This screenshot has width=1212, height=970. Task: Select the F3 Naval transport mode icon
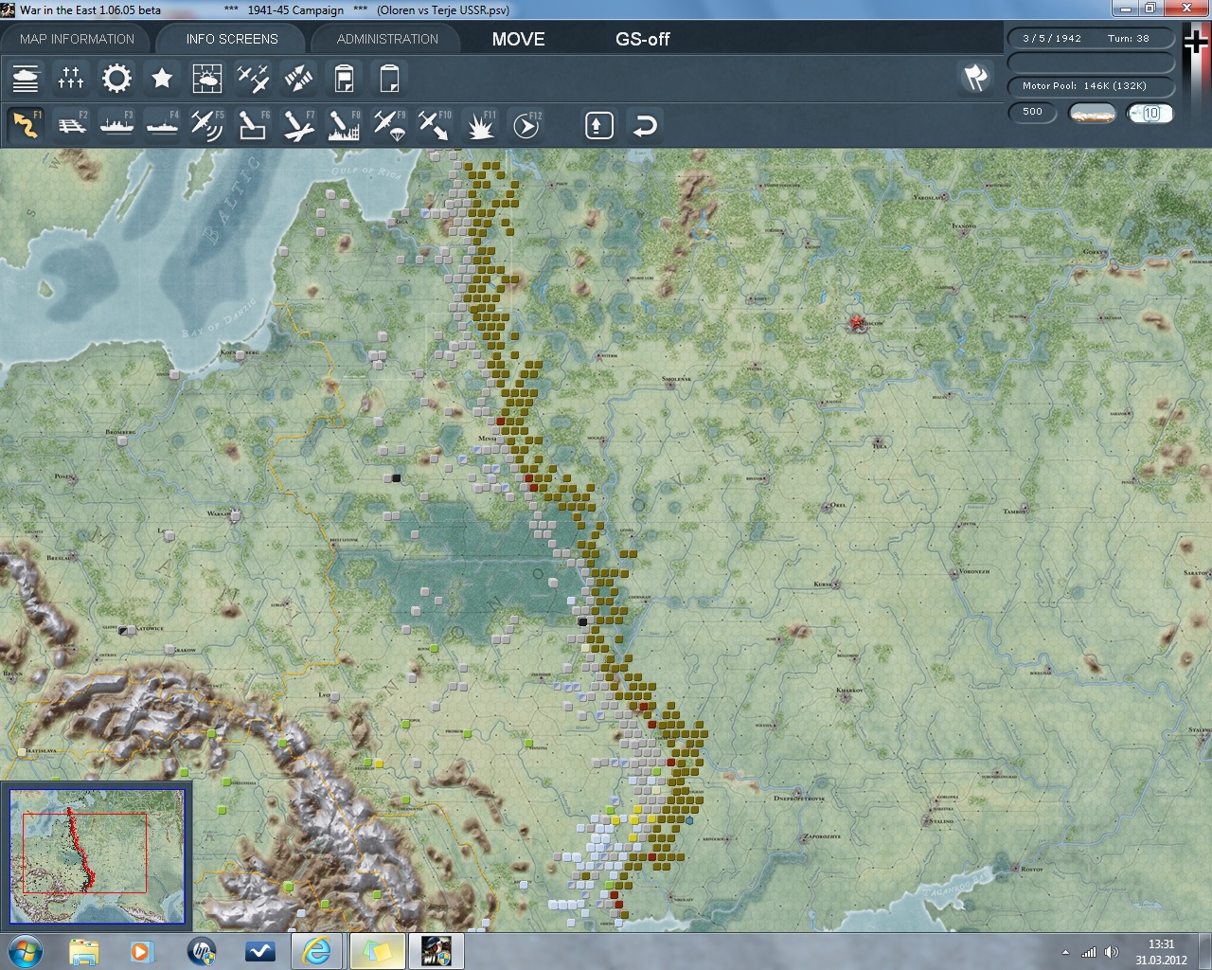click(x=116, y=125)
